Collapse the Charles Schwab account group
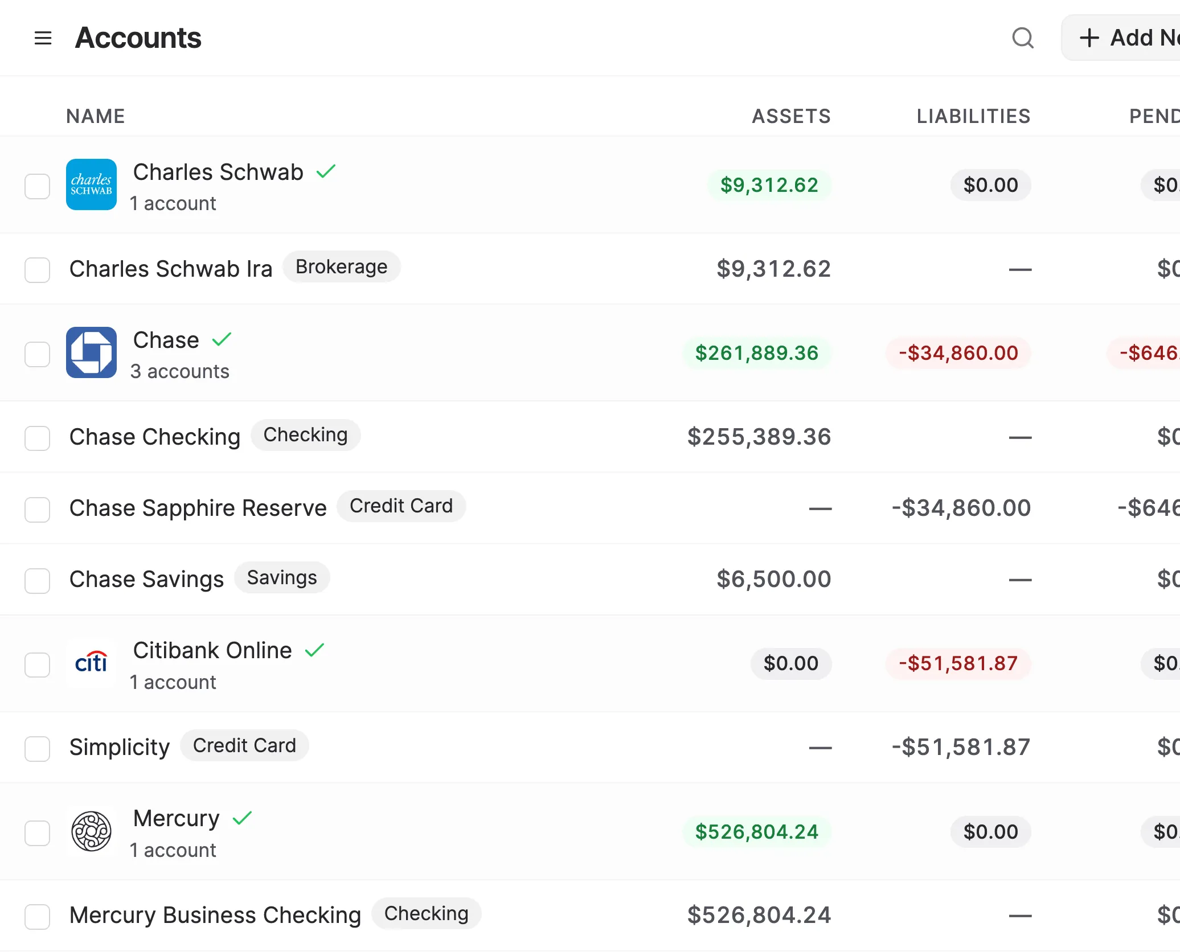 [x=218, y=171]
